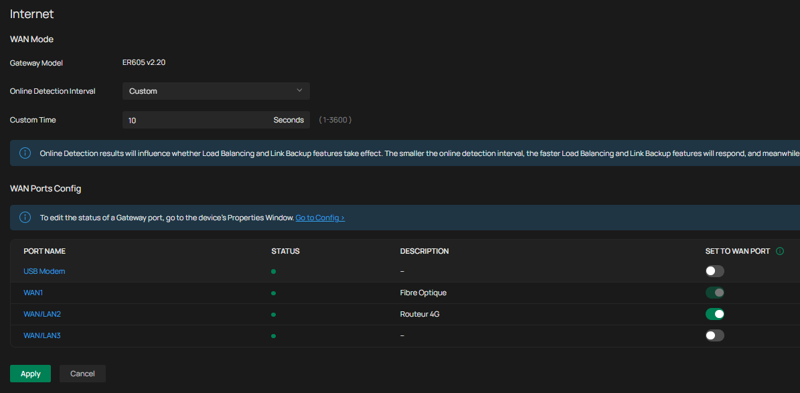Screen dimensions: 800x393
Task: Click info icon in Online Detection notice
Action: (x=25, y=153)
